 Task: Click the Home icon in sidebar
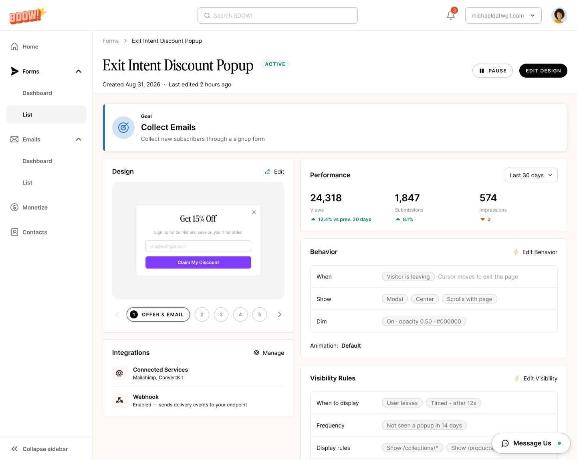point(14,46)
